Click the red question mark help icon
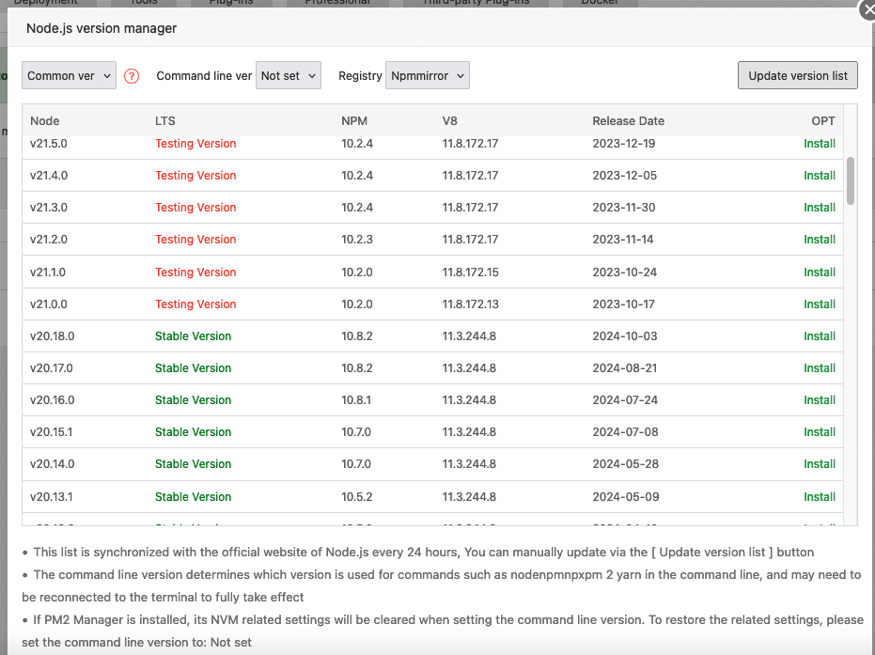This screenshot has width=875, height=655. click(132, 76)
